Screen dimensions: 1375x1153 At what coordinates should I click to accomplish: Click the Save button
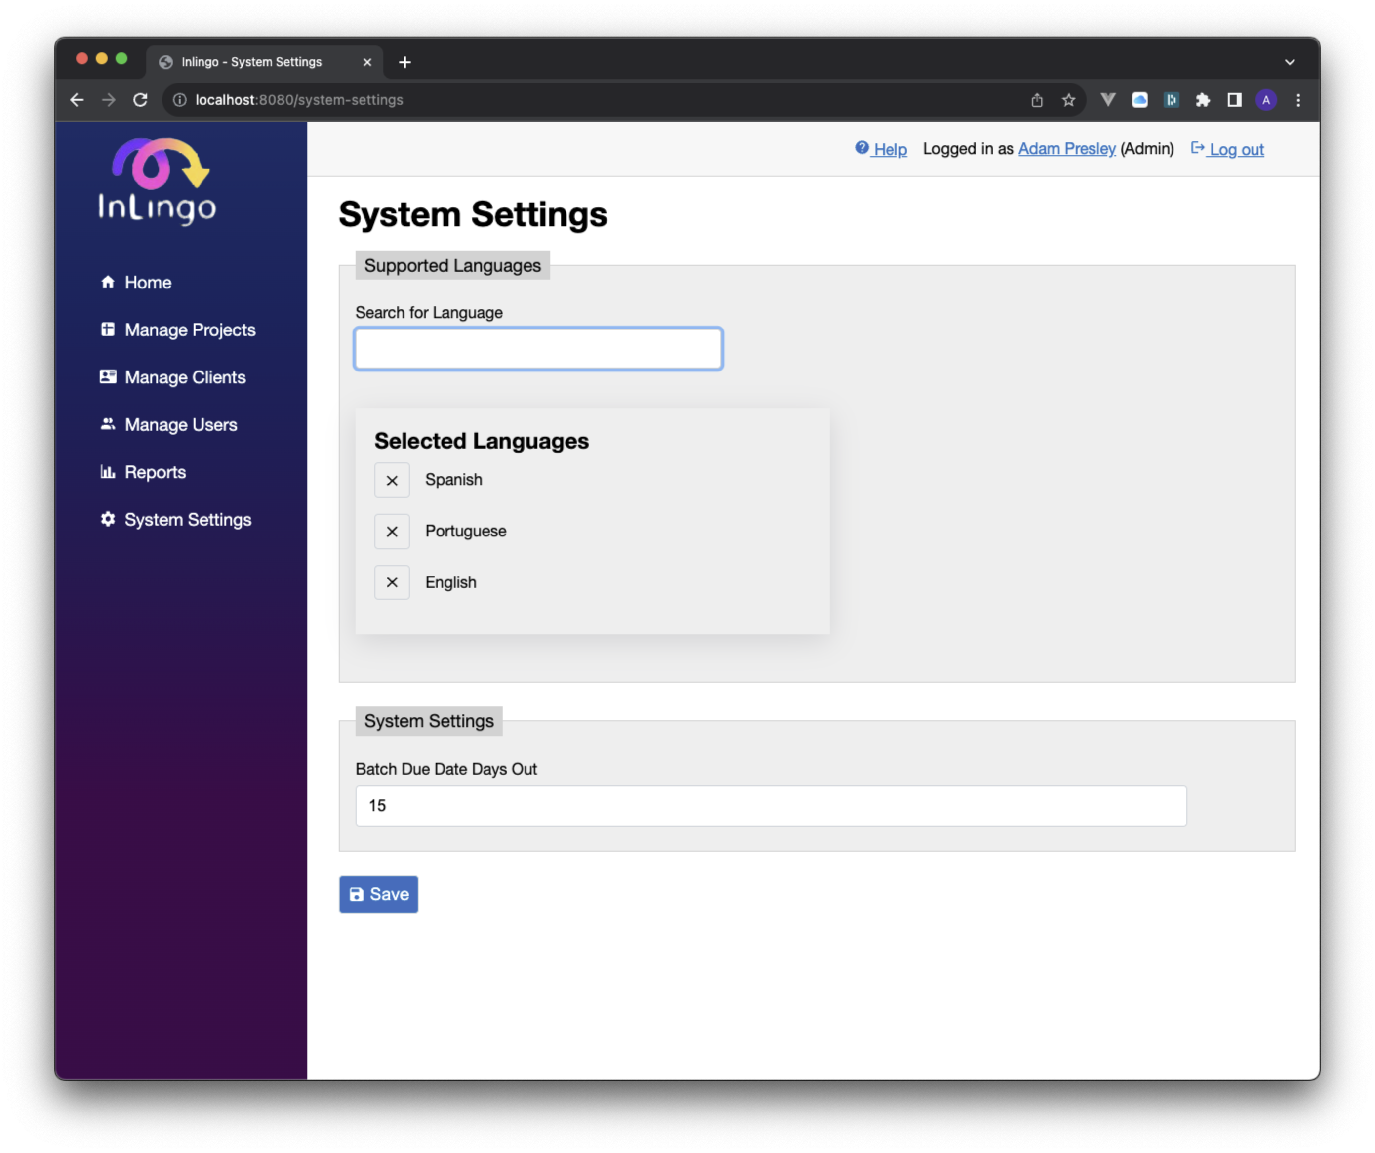(378, 894)
